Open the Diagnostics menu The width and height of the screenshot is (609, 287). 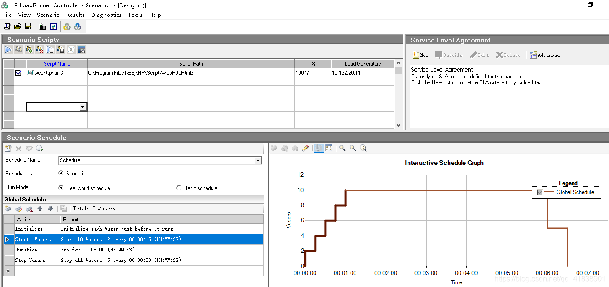coord(106,15)
